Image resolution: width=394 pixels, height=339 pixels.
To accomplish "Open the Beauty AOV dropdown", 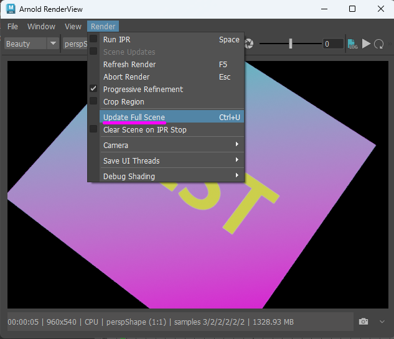I will point(32,44).
